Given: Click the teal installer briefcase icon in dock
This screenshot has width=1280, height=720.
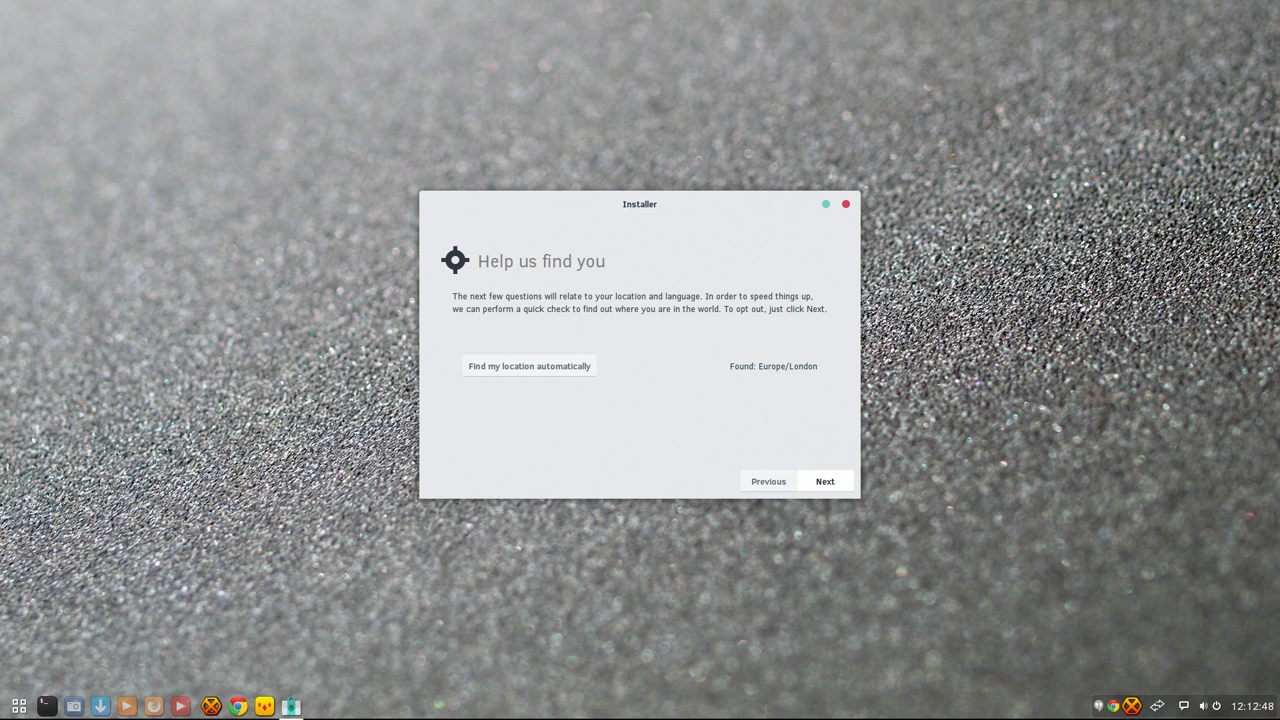Looking at the screenshot, I should [x=291, y=706].
